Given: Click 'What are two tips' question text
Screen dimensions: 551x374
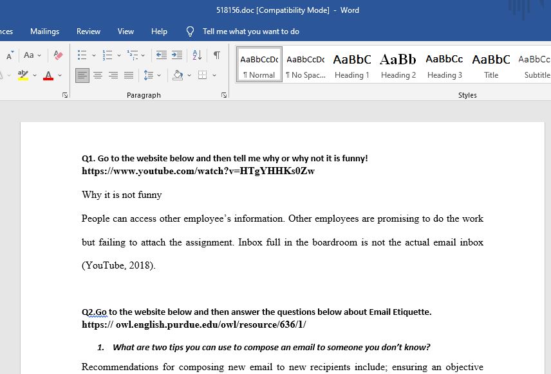Looking at the screenshot, I should (x=271, y=348).
